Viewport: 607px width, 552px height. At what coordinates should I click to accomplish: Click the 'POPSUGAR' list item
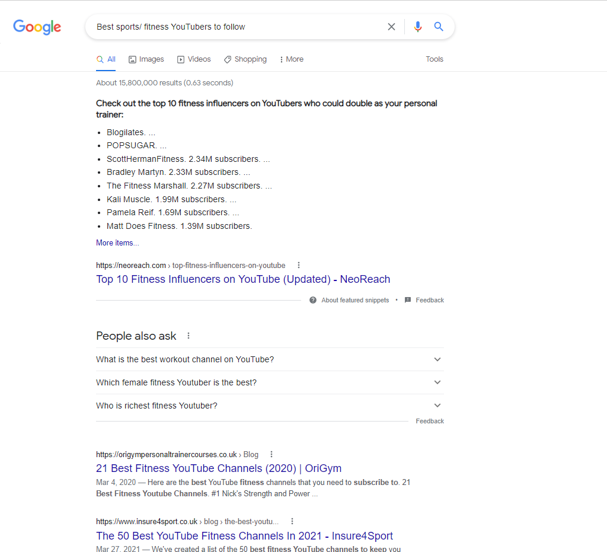tap(137, 145)
